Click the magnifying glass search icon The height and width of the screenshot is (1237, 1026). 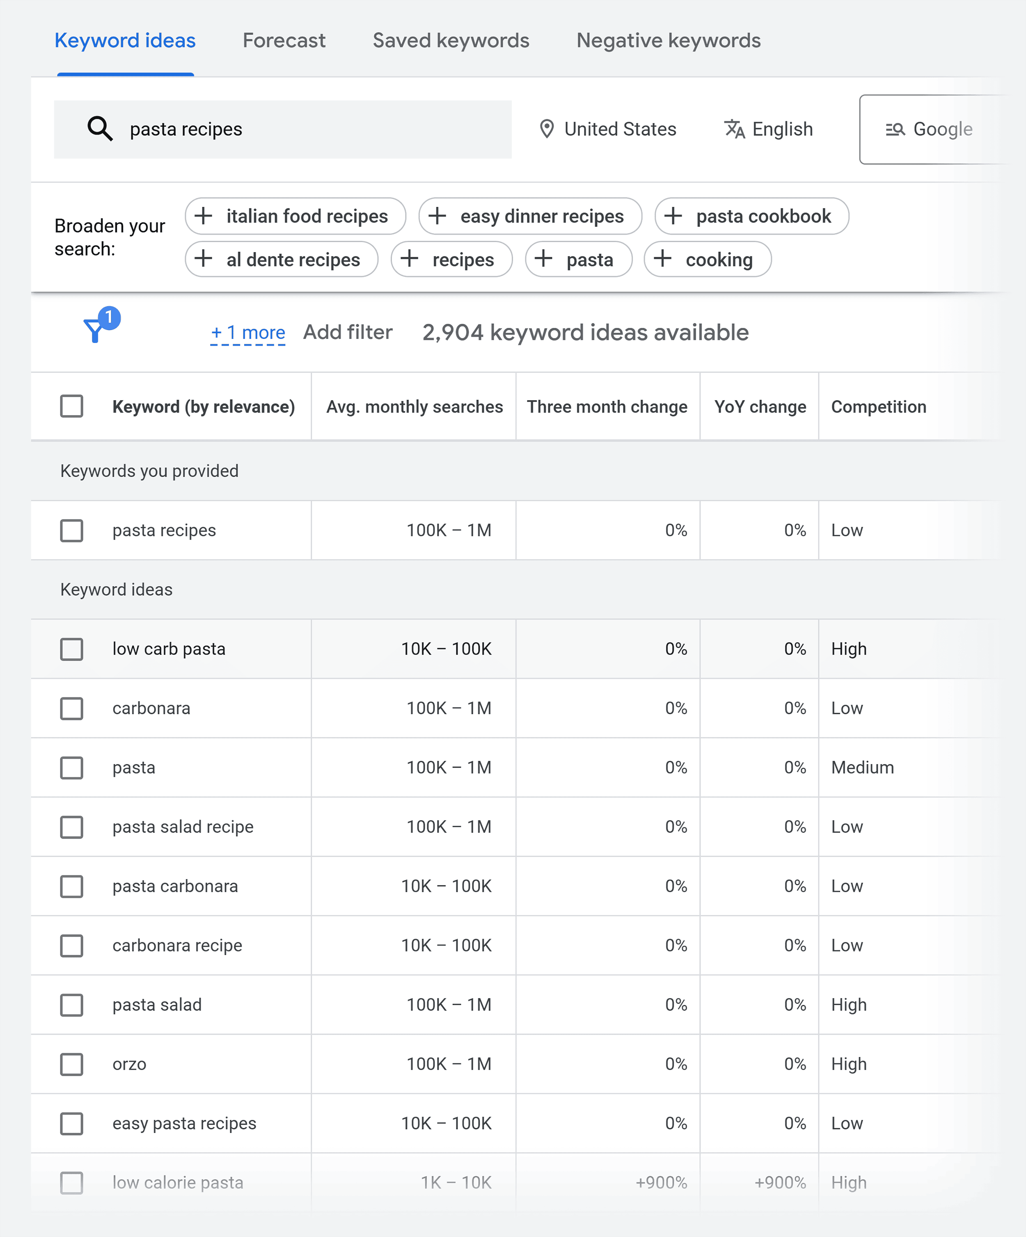100,129
